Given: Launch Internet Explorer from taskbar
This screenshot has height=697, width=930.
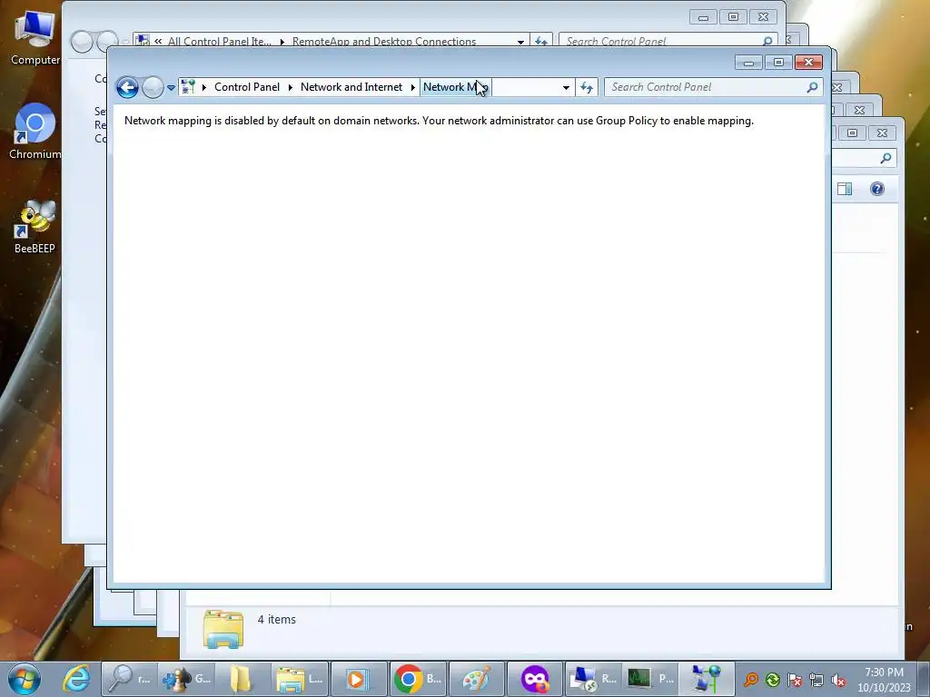Looking at the screenshot, I should click(77, 679).
